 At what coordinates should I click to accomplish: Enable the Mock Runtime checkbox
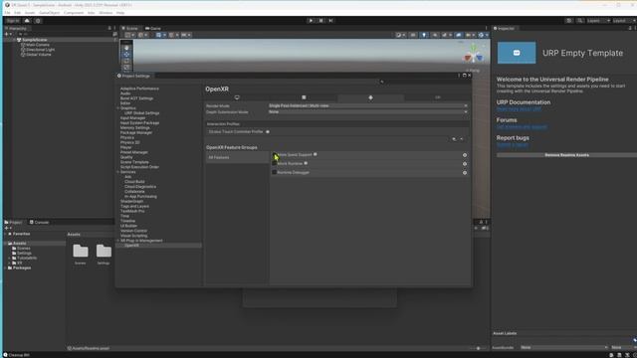(275, 163)
